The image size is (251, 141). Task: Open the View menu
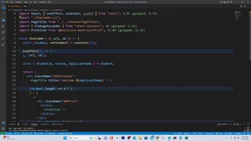click(x=26, y=2)
